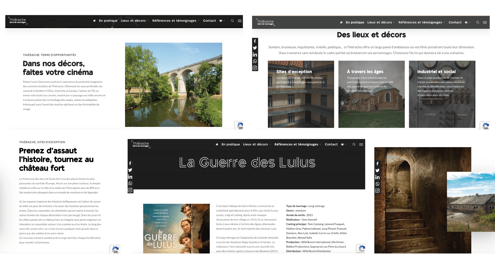Share 'La Guerre des Lulus' page on LinkedIn
Viewport: 495px width, 278px height.
tap(130, 177)
